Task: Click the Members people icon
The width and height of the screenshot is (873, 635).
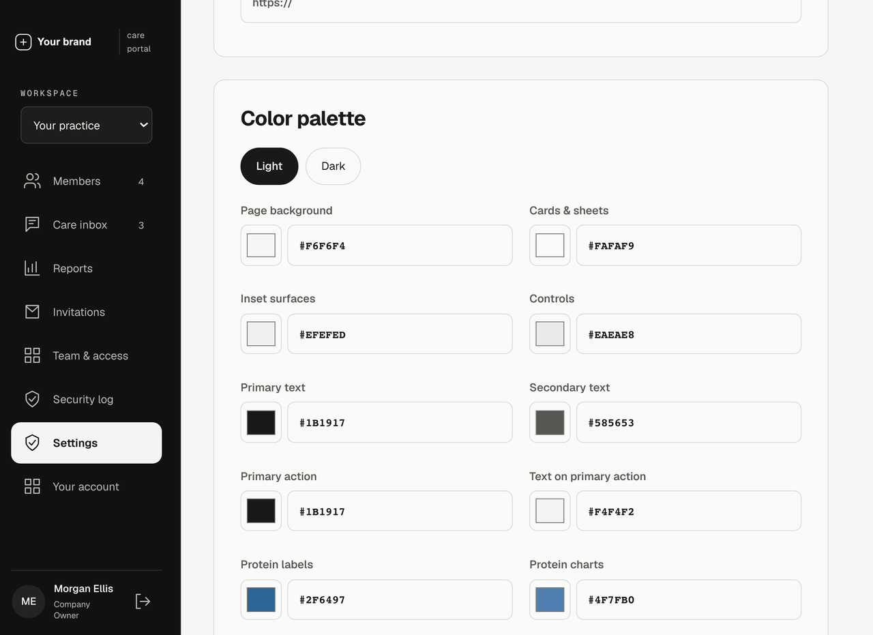Action: [x=32, y=181]
